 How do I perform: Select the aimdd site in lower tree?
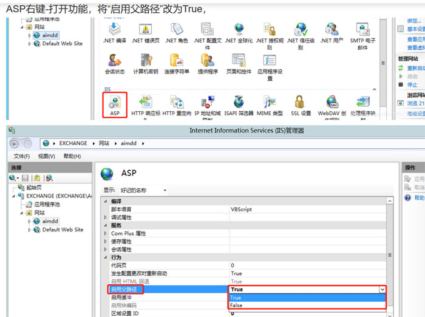pos(50,222)
